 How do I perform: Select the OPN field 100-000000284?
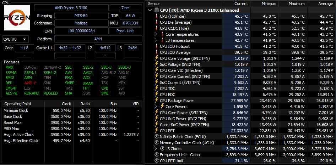(81, 31)
